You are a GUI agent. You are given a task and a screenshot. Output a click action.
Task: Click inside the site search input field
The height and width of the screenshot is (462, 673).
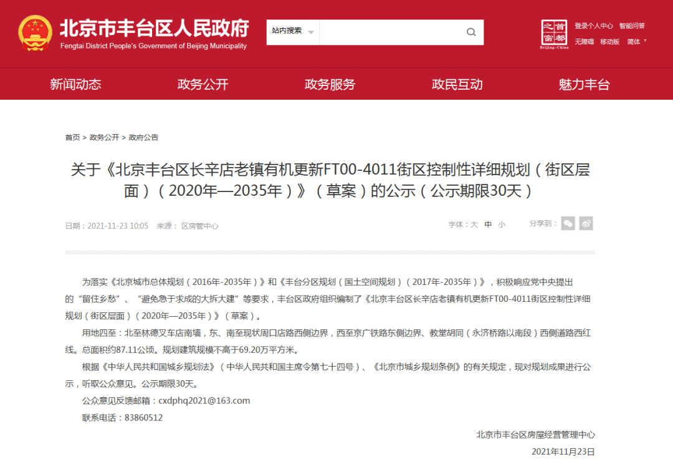click(389, 32)
